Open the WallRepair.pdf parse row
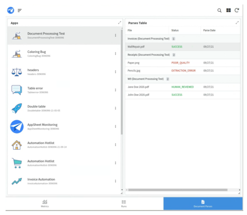This screenshot has width=247, height=215. [x=183, y=47]
